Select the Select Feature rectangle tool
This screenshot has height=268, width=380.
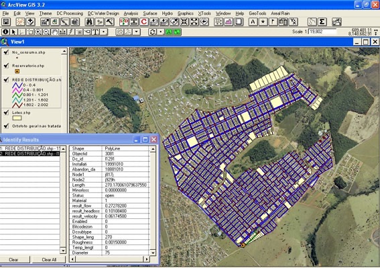click(x=30, y=32)
